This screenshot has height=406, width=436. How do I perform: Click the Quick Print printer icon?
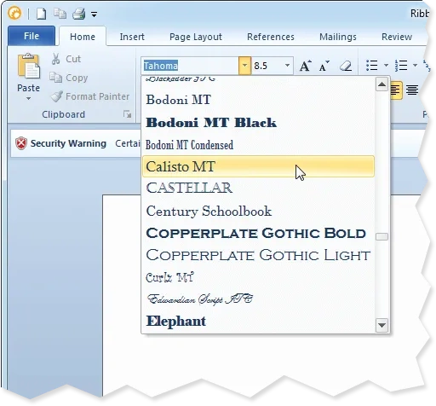point(78,14)
